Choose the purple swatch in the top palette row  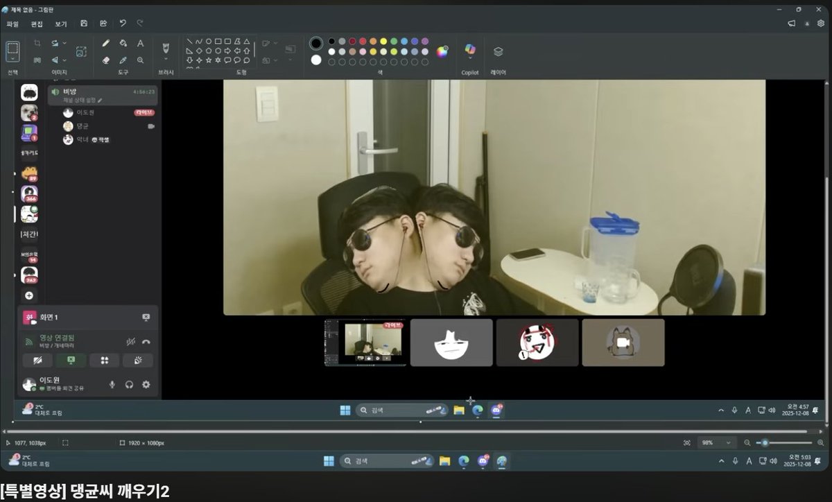pyautogui.click(x=425, y=42)
